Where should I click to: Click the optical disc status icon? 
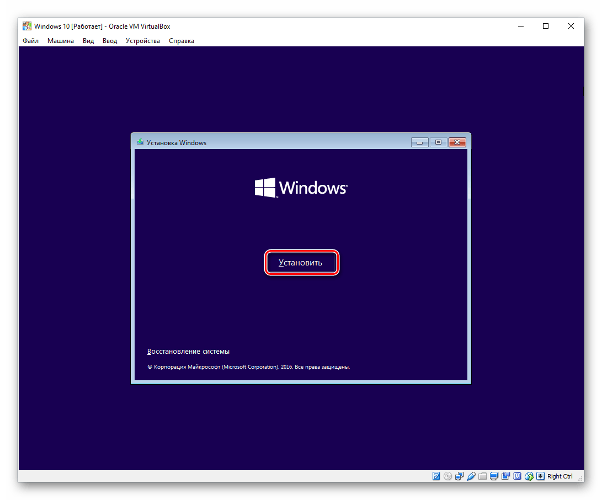447,476
